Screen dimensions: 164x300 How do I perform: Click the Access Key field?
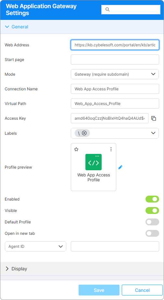coord(109,118)
